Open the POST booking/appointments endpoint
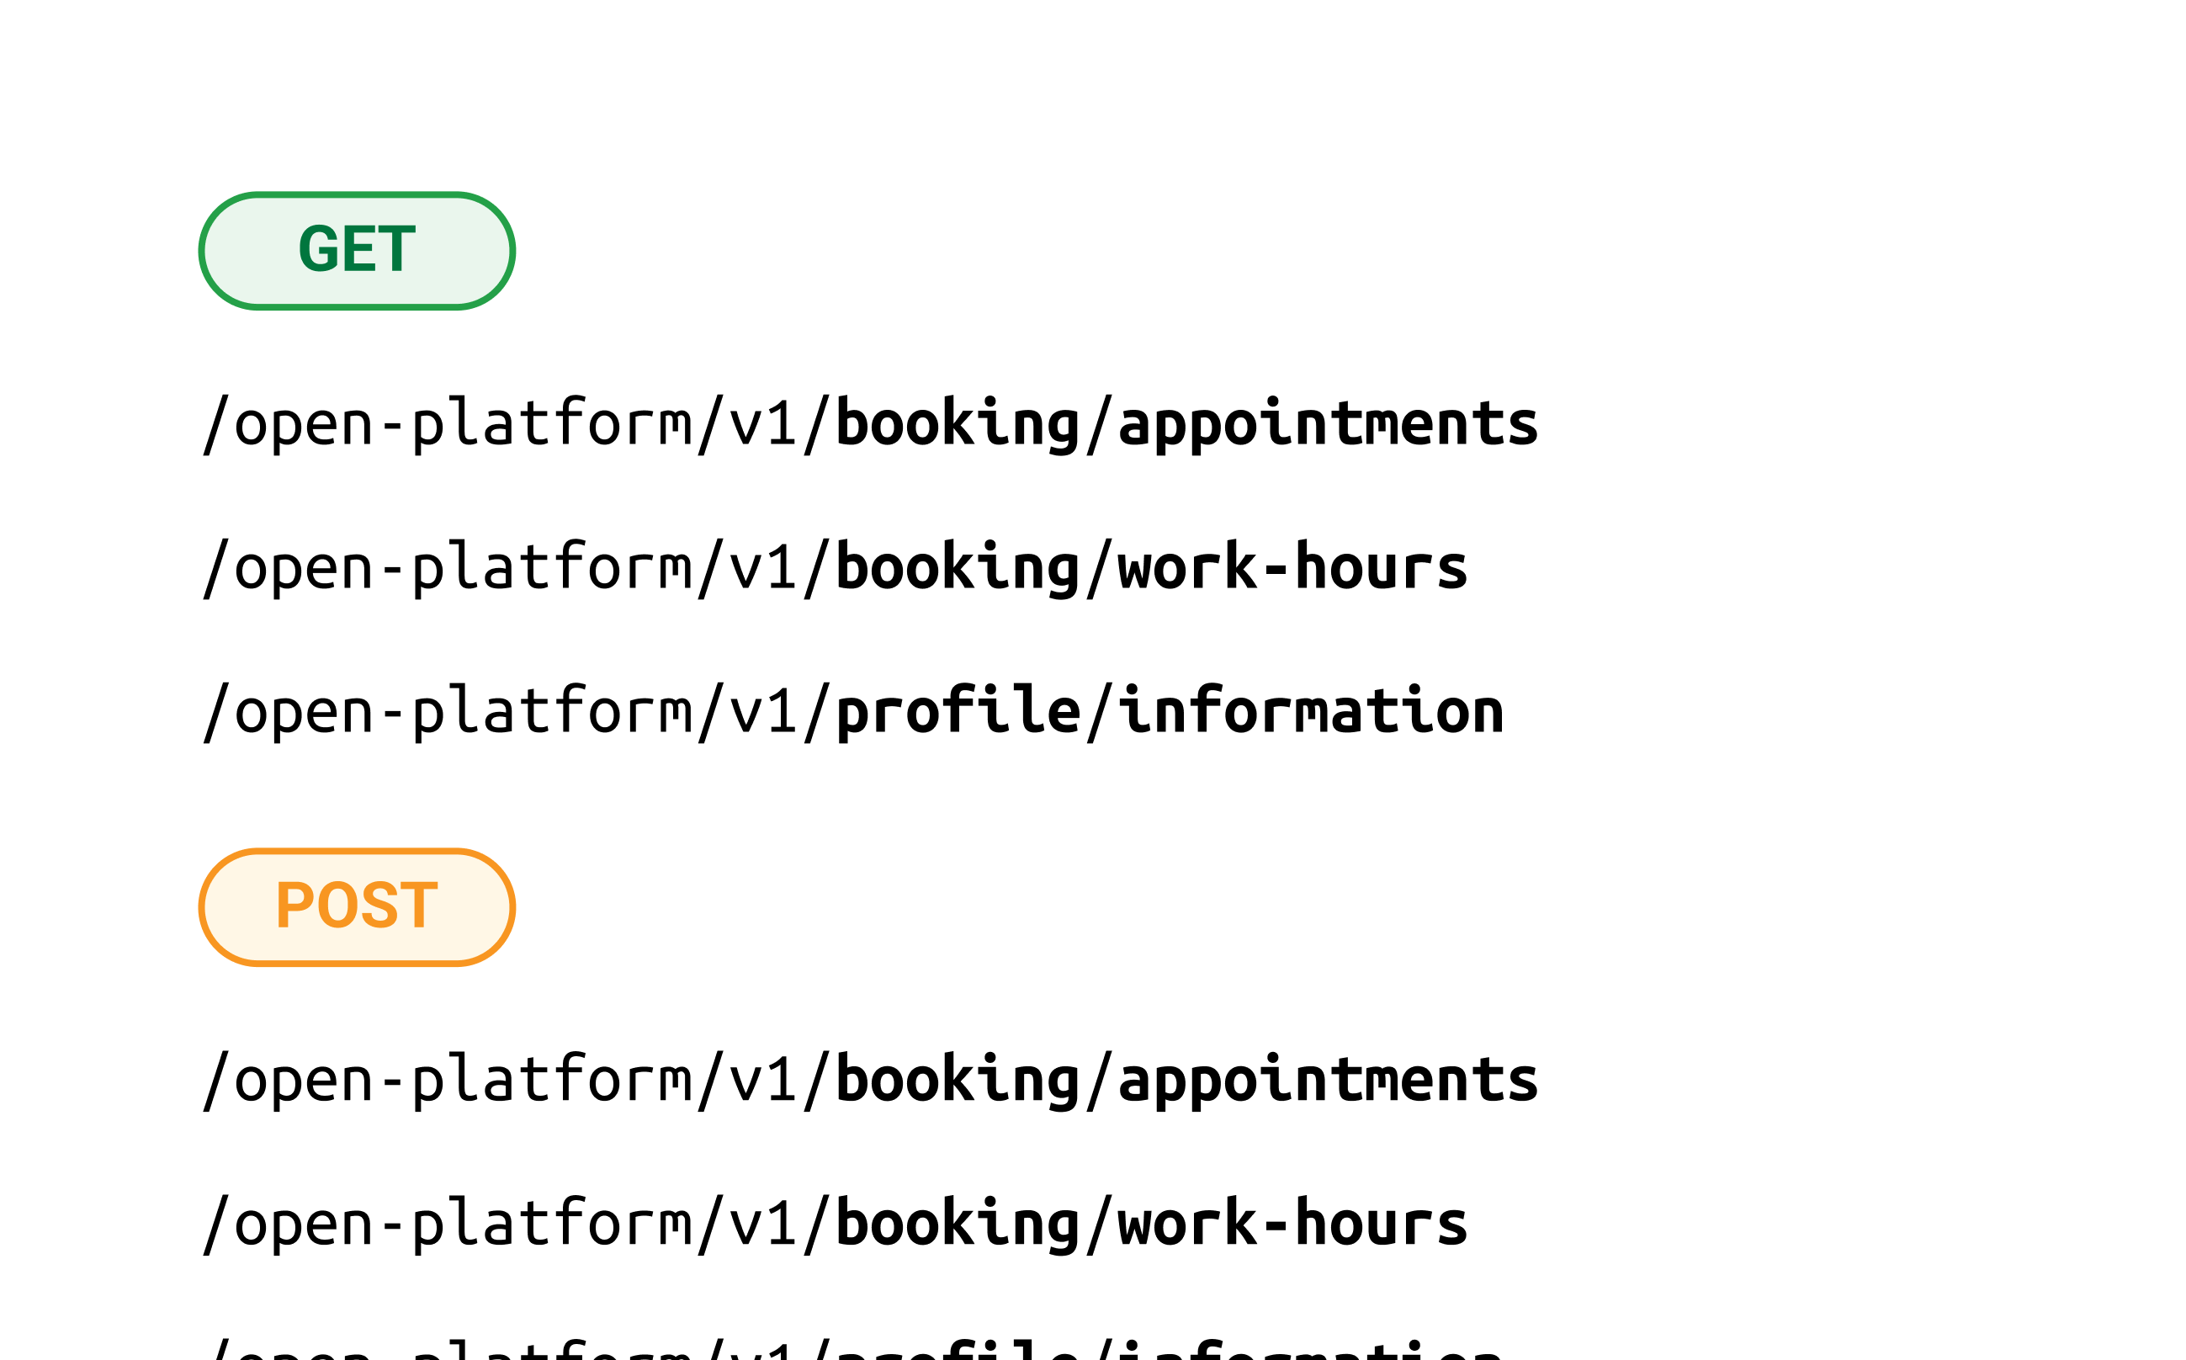 click(870, 1081)
